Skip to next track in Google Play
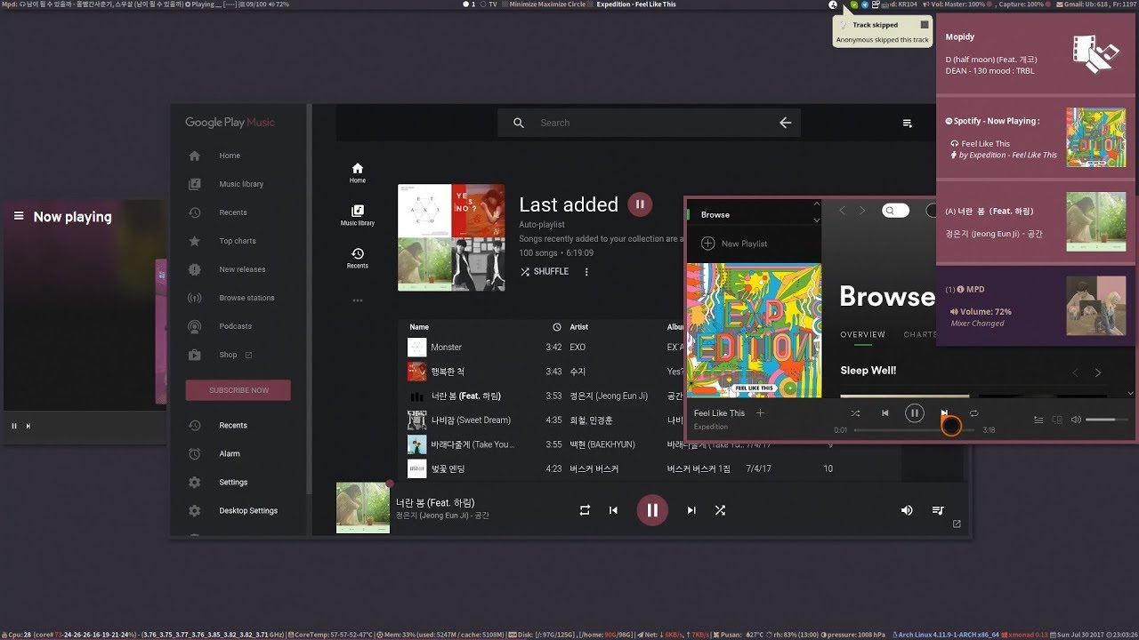1139x640 pixels. click(x=691, y=510)
